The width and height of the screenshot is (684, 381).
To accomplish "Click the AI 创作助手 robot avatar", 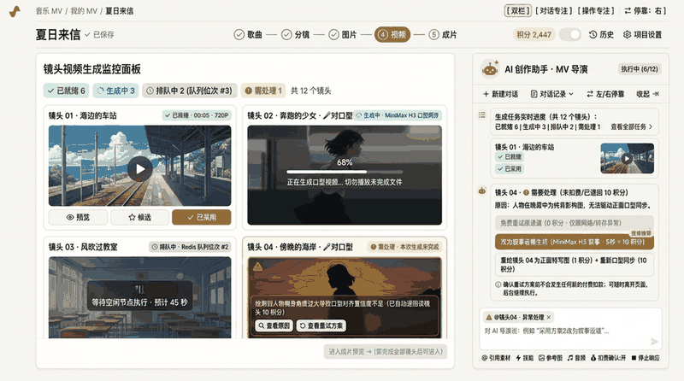I will click(490, 69).
